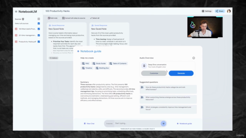The image size is (246, 138).
Task: Uncheck the 20-time-management source checkbox
Action: pyautogui.click(x=39, y=35)
